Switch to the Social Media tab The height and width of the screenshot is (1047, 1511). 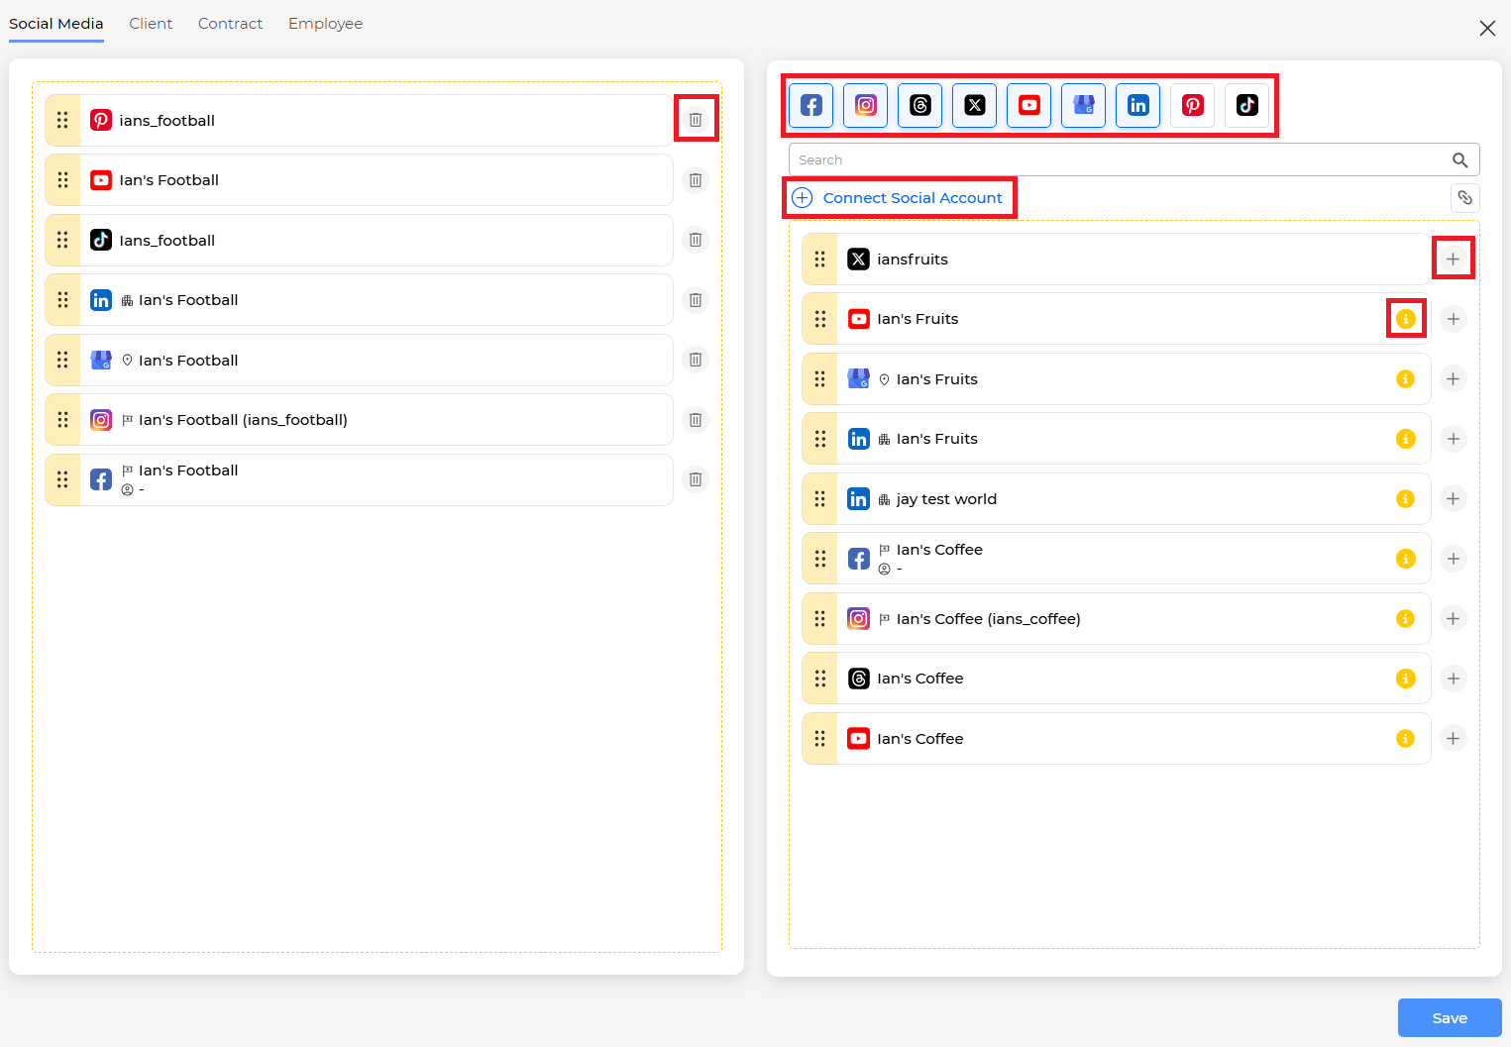click(56, 24)
